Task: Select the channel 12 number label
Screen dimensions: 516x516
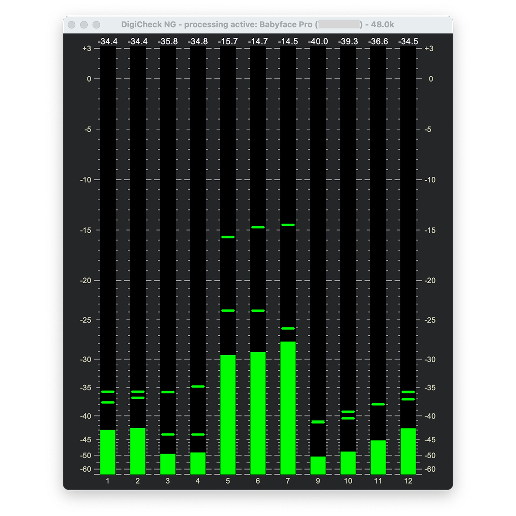Action: click(408, 481)
